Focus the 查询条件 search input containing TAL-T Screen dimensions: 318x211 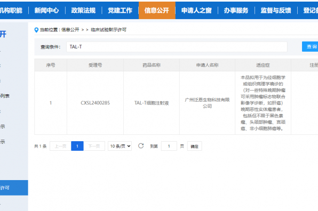click(x=177, y=47)
